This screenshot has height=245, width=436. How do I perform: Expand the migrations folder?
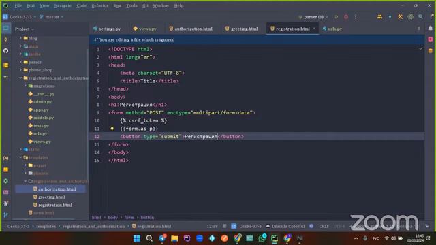pos(26,86)
